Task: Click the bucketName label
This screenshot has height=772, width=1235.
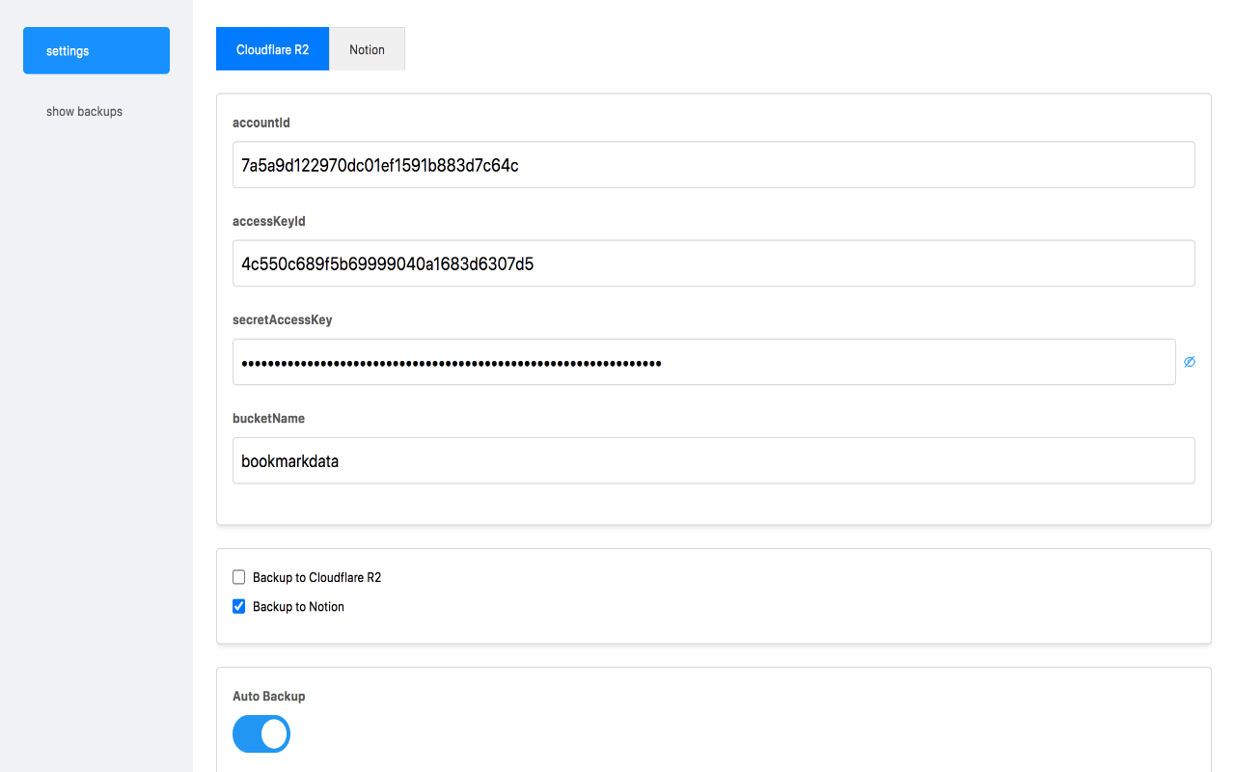Action: [x=269, y=418]
